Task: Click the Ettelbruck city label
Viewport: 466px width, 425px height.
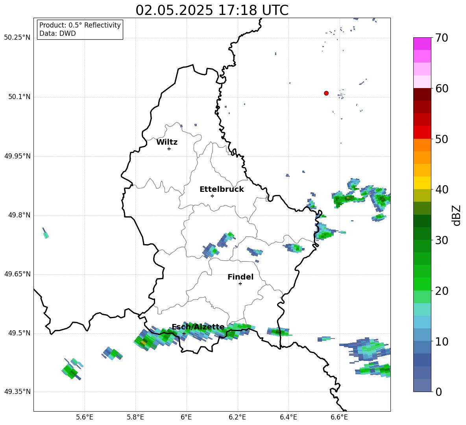Action: (222, 190)
